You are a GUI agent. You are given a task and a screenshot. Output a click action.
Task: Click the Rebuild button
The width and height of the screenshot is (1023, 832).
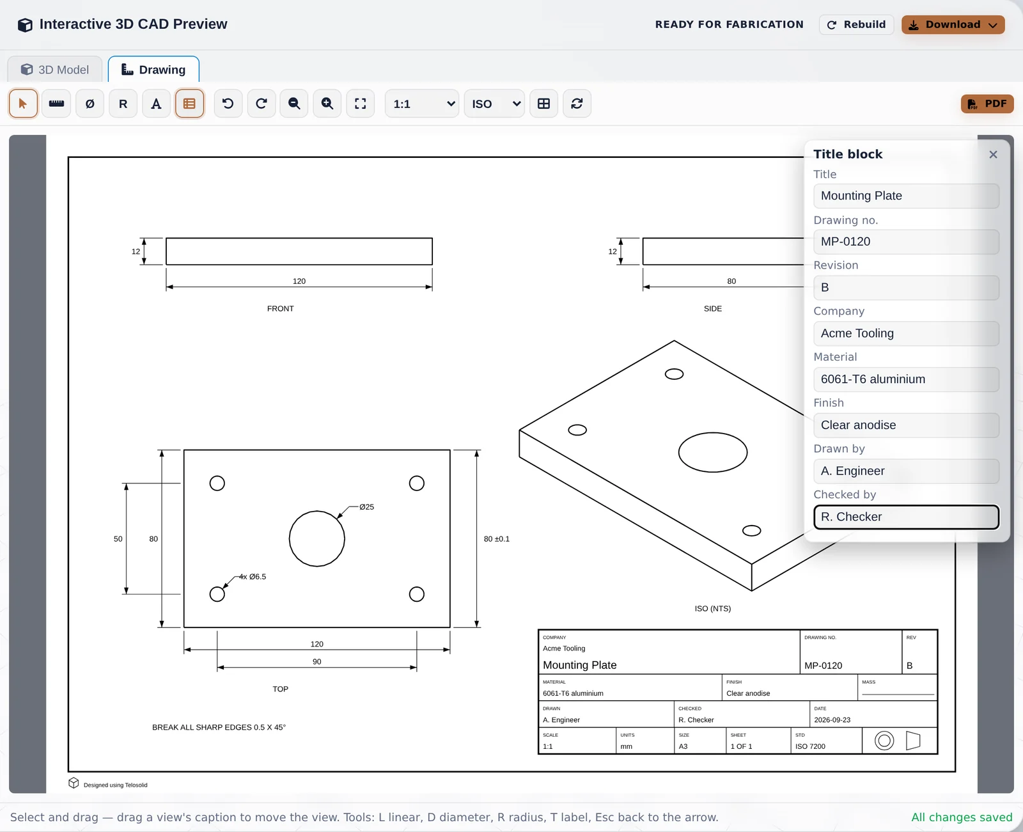pyautogui.click(x=856, y=24)
